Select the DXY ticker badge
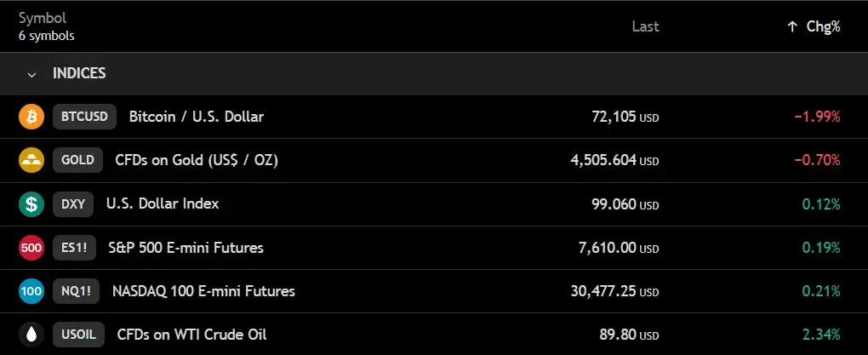 73,203
